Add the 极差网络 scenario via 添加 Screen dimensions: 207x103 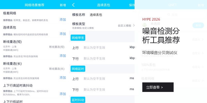[63, 20]
